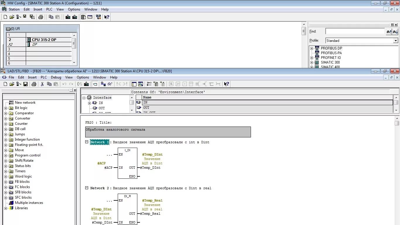Expand Timers folder
Viewport: 400px width, 225px height.
(6, 171)
